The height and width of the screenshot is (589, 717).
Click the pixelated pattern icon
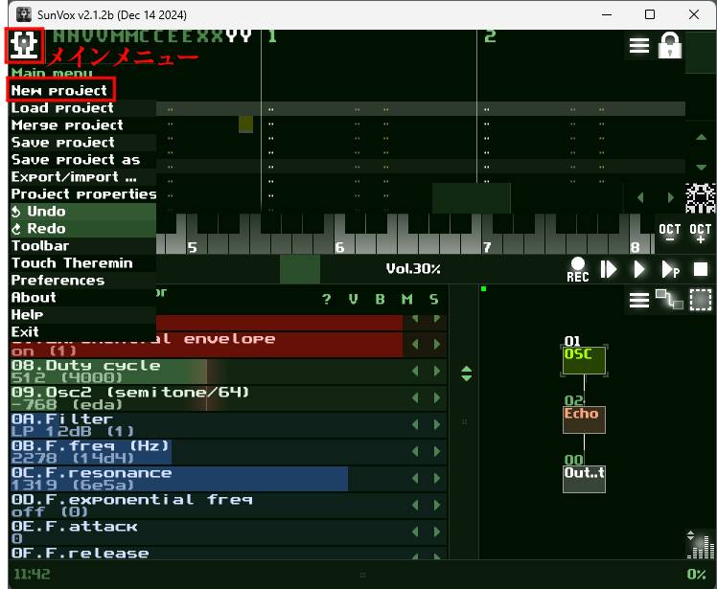coord(700,198)
